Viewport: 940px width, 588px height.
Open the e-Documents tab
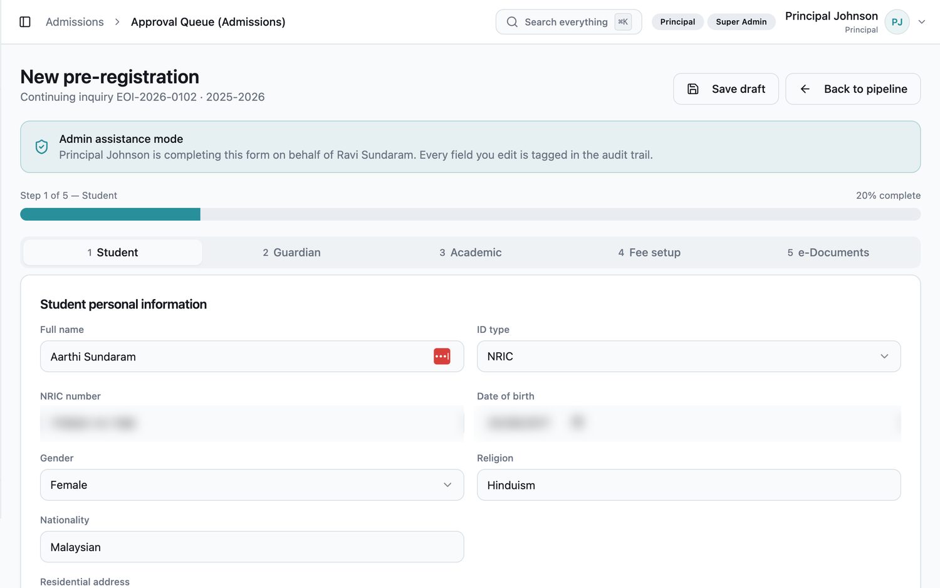click(828, 253)
